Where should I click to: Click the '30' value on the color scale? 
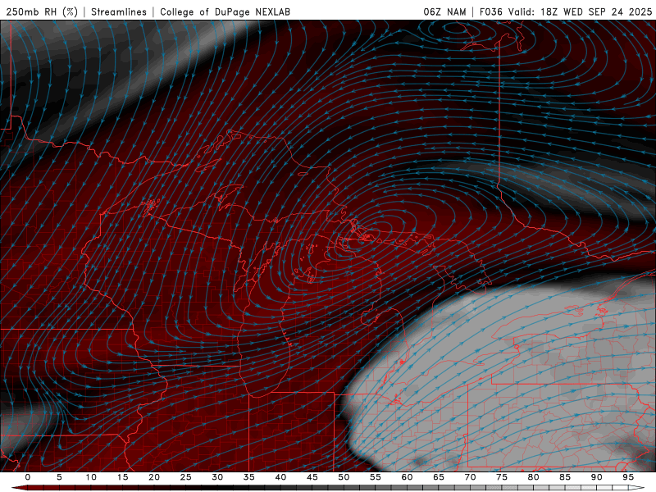[217, 477]
